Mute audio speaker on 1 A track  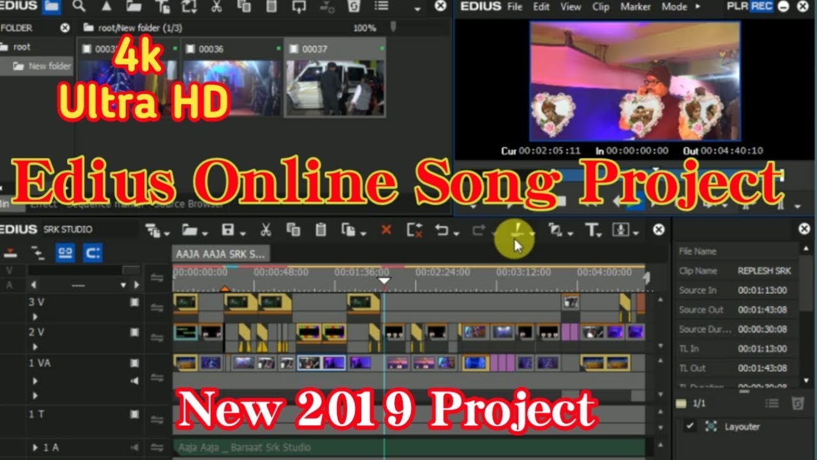tap(134, 447)
